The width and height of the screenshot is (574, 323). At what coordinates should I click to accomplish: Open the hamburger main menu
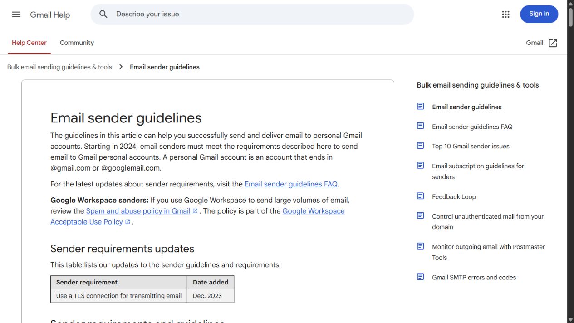(x=16, y=14)
